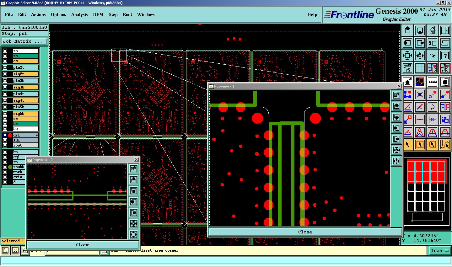Image resolution: width=452 pixels, height=267 pixels.
Task: Toggle checkbox for layer sig5b
Action: 5,114
